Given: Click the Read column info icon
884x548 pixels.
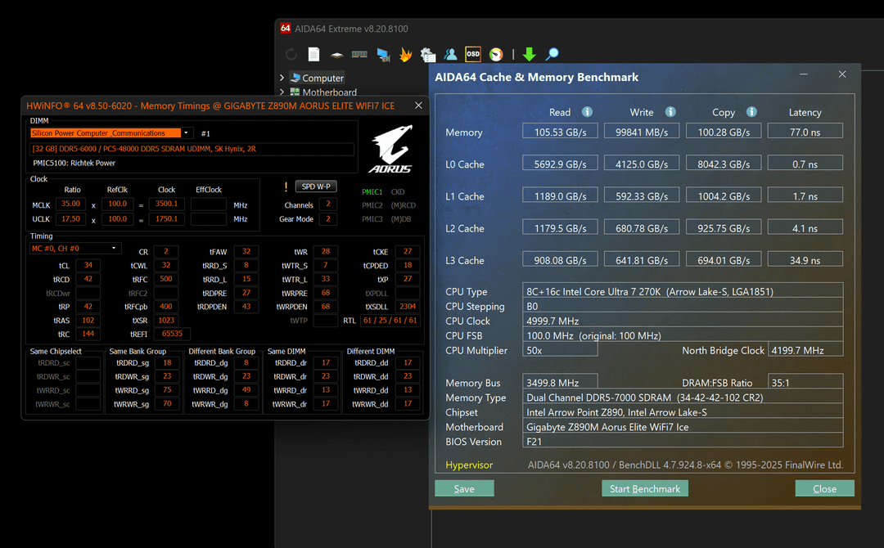Looking at the screenshot, I should pos(587,111).
